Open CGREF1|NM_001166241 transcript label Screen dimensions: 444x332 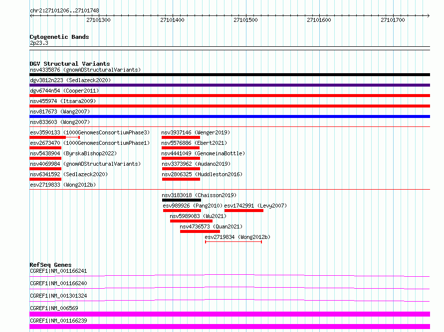pos(58,271)
